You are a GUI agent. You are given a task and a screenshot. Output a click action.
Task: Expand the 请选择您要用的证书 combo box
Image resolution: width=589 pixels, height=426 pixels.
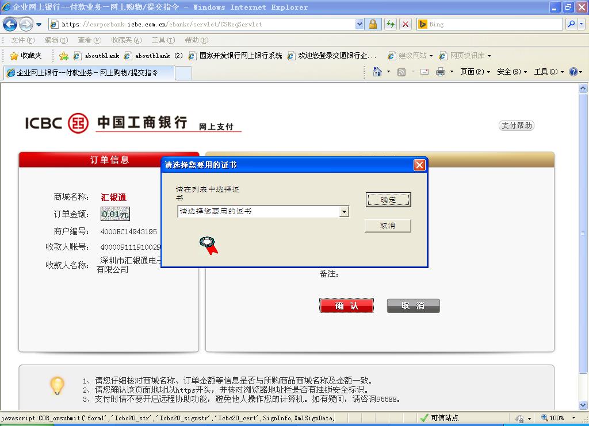coord(344,212)
